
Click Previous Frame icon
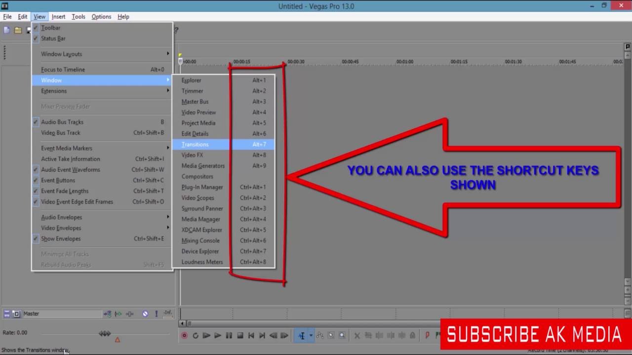point(273,336)
